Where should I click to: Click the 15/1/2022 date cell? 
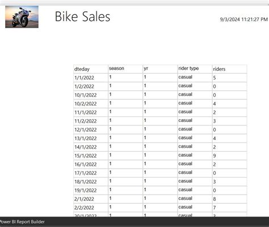(91, 156)
